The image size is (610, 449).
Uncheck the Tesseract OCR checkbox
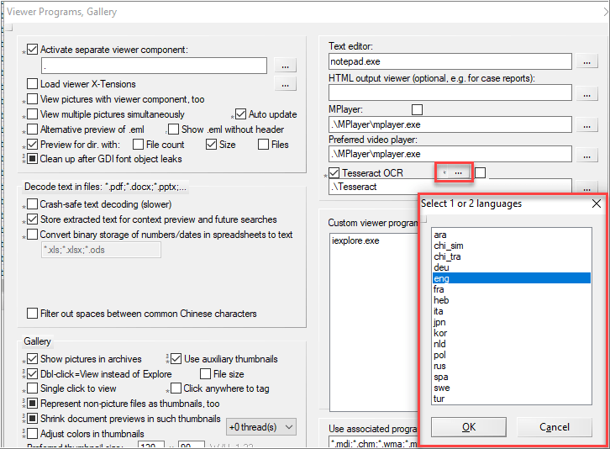[334, 173]
